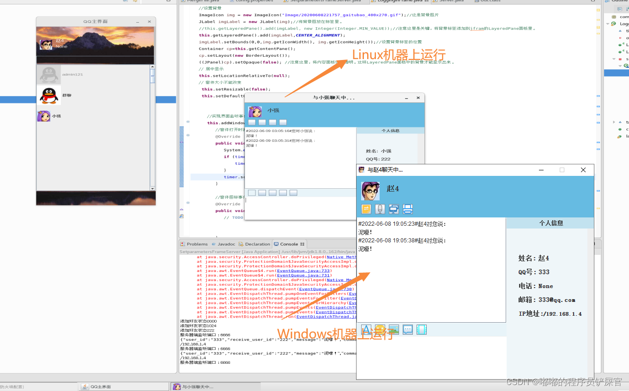This screenshot has height=391, width=629.
Task: Switch to the Declaration tab
Action: click(x=254, y=244)
